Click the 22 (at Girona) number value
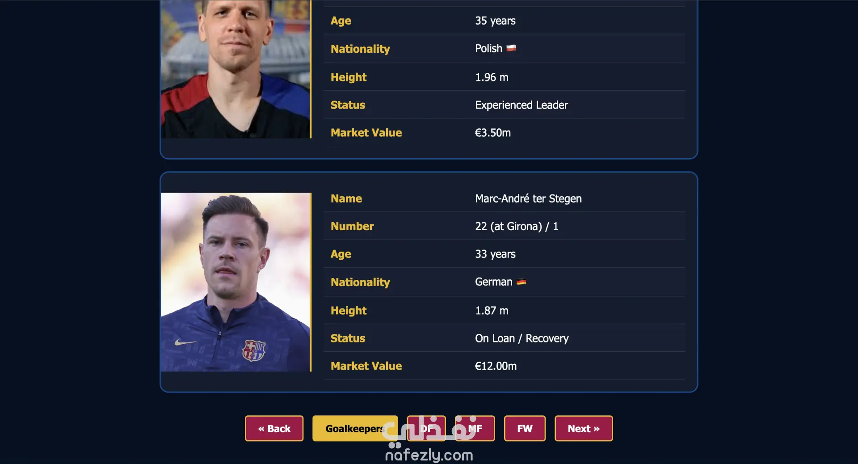The height and width of the screenshot is (464, 858). [x=509, y=226]
